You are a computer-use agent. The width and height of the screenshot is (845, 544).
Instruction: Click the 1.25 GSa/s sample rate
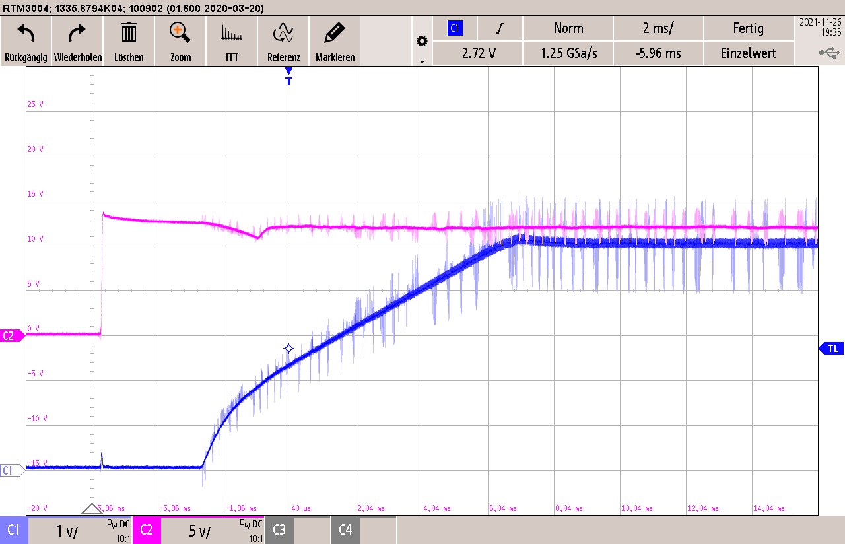[x=568, y=53]
